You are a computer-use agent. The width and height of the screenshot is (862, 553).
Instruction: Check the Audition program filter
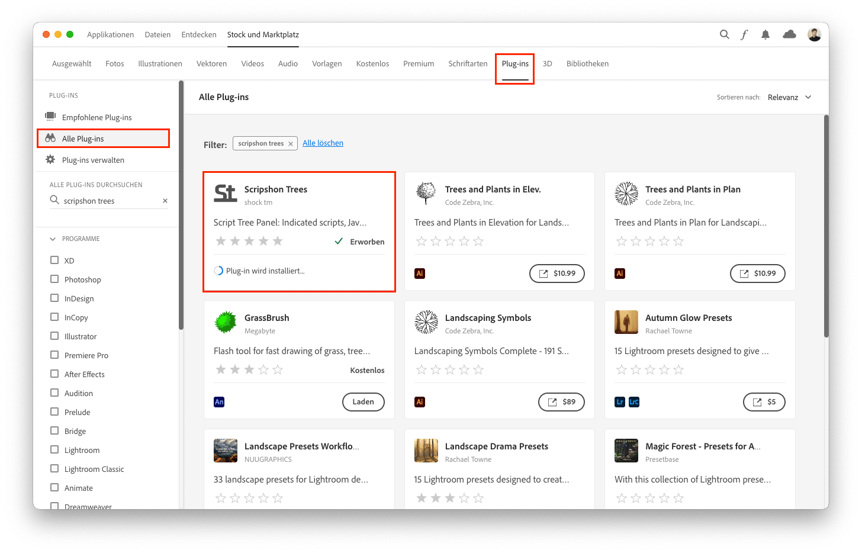[x=54, y=393]
